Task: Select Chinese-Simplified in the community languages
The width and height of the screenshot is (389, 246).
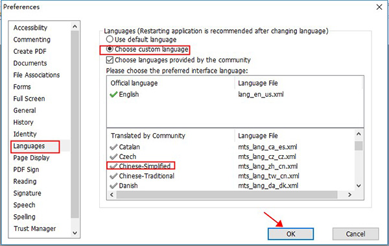Action: tap(145, 166)
